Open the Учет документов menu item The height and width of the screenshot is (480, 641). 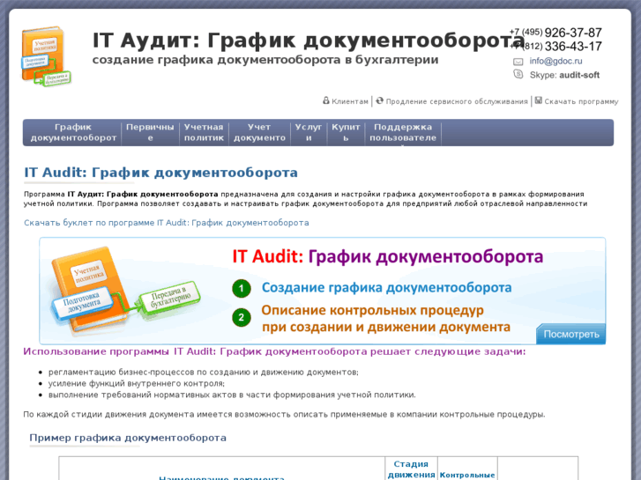(x=259, y=132)
